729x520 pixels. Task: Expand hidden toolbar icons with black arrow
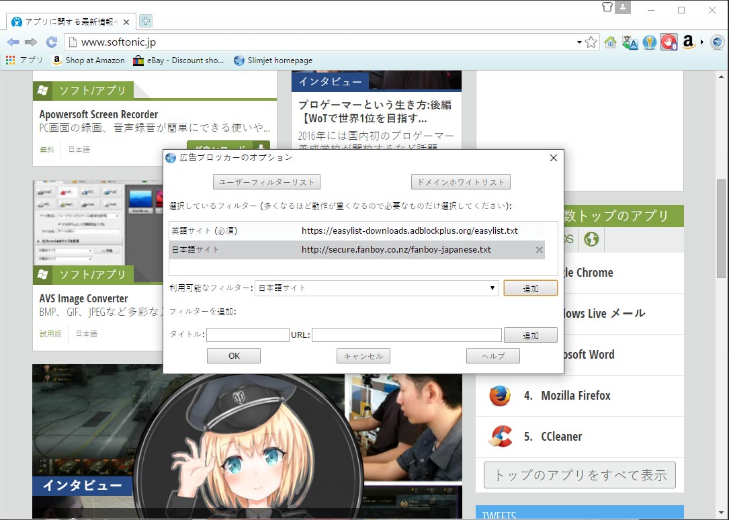[702, 42]
